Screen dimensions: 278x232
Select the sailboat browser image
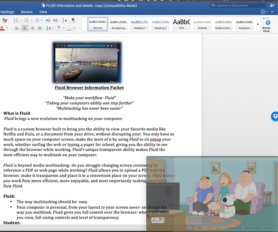(x=87, y=63)
